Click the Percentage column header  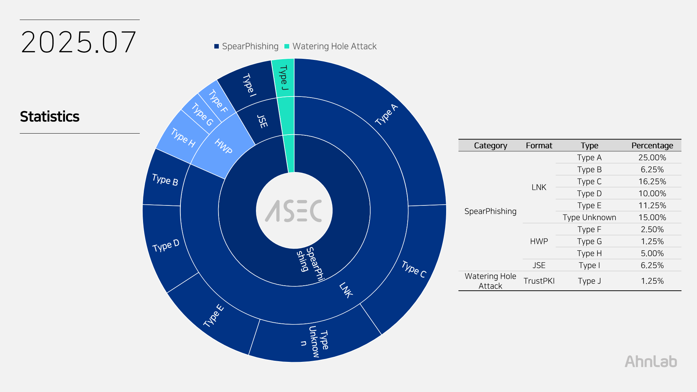click(x=652, y=146)
